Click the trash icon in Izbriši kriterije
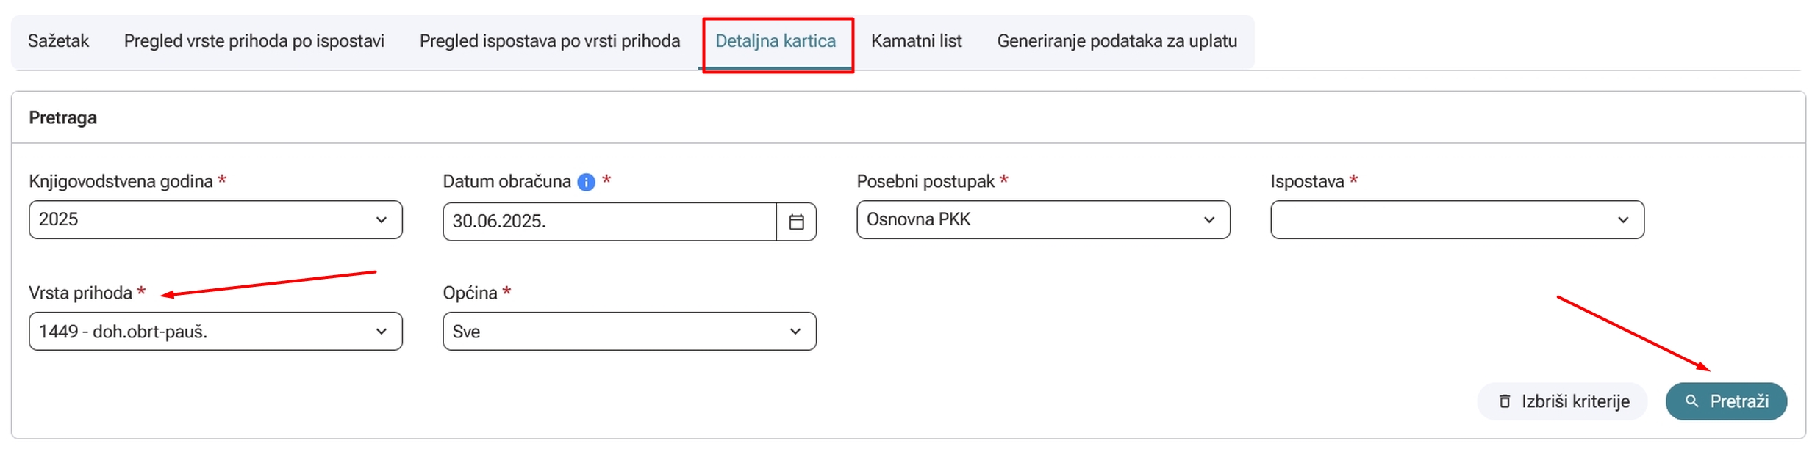 click(x=1505, y=401)
